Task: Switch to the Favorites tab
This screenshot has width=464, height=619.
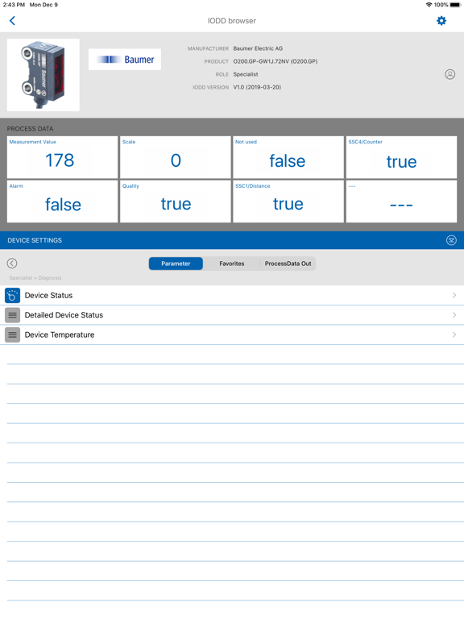Action: (x=232, y=264)
